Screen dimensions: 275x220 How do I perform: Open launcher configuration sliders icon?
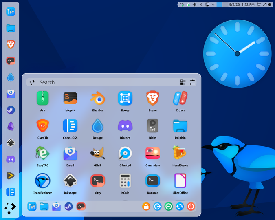(192, 82)
